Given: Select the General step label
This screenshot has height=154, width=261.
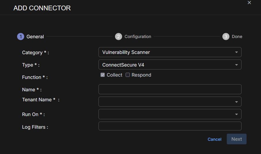Looking at the screenshot, I should coord(35,37).
